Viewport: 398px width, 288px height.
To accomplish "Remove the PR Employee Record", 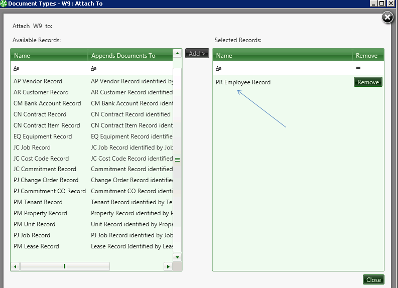I will 368,82.
